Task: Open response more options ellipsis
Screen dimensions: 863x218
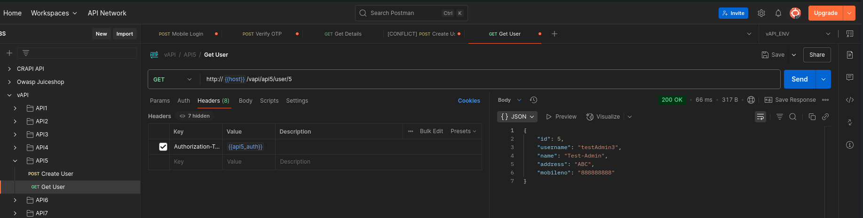Action: [825, 100]
